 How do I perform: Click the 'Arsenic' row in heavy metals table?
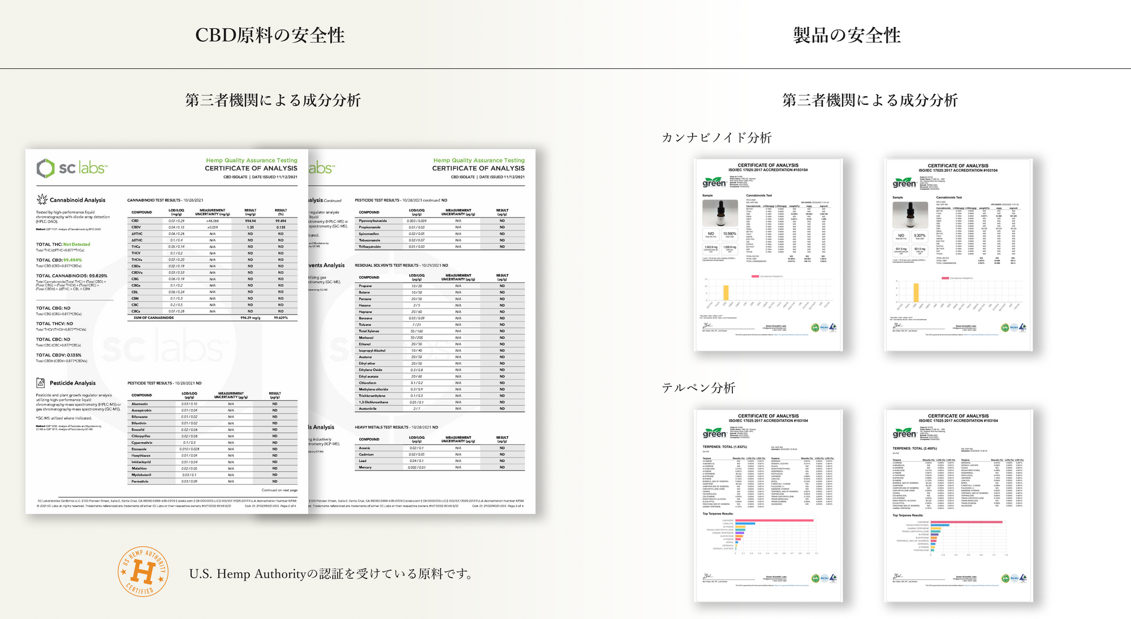440,448
